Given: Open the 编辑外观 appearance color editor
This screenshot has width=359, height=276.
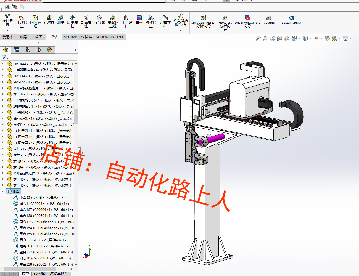Looking at the screenshot, I should [x=327, y=38].
